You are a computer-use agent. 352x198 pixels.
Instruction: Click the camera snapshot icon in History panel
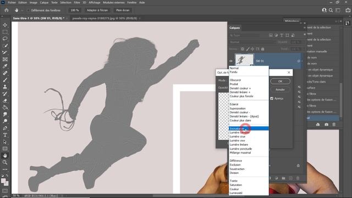326,124
